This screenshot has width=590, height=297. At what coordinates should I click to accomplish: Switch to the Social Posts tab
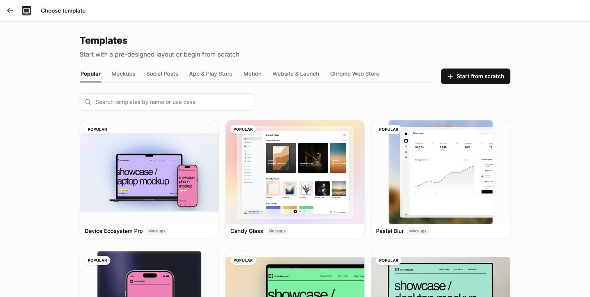click(x=162, y=74)
